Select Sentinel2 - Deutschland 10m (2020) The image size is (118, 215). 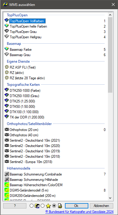pyautogui.click(x=35, y=146)
